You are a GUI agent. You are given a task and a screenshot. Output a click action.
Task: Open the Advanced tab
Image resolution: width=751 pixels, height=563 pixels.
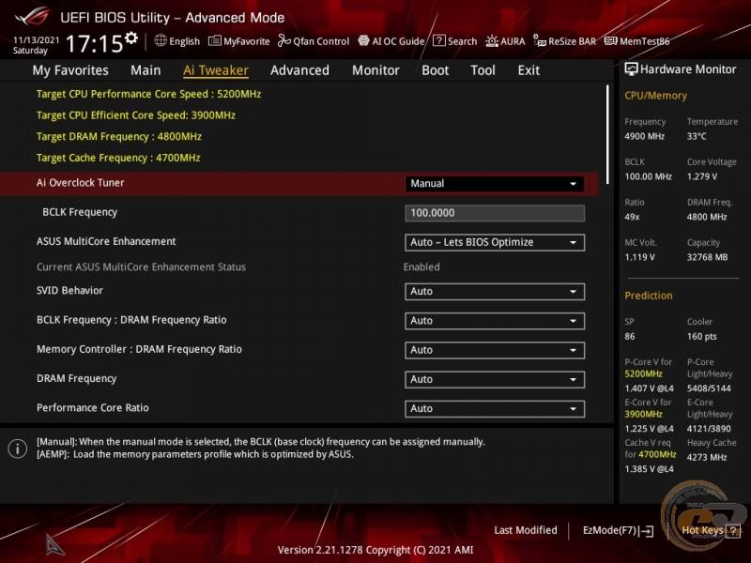[299, 70]
